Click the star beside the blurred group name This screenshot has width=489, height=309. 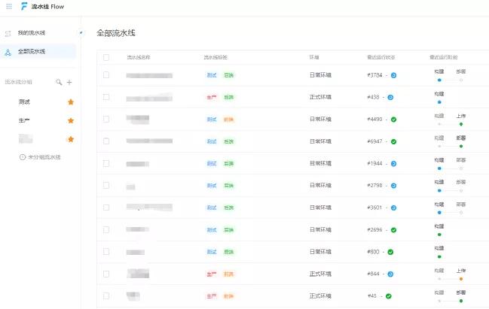tap(71, 139)
